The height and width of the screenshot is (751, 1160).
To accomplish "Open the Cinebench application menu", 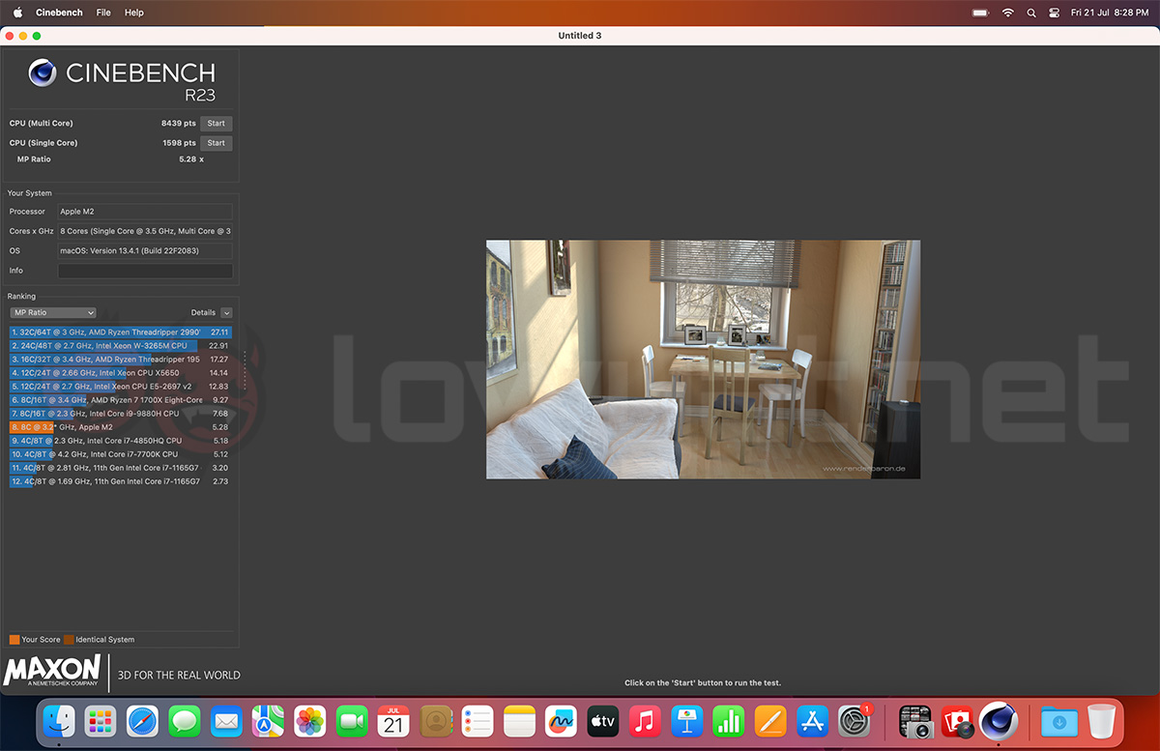I will tap(59, 13).
